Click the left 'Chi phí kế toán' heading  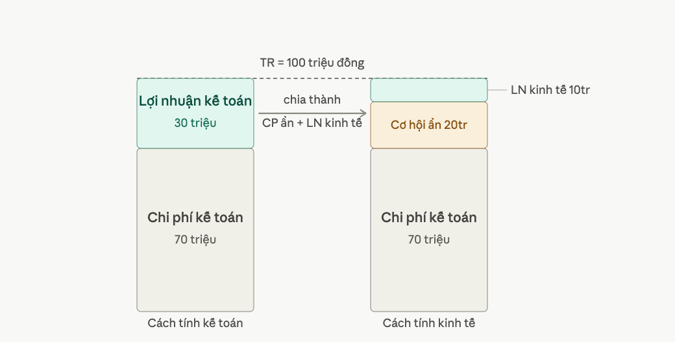click(x=195, y=218)
